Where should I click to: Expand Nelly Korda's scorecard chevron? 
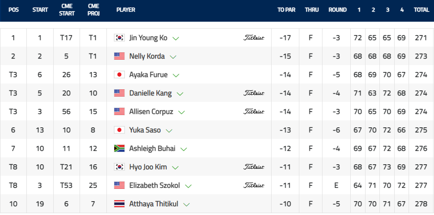[x=173, y=57]
